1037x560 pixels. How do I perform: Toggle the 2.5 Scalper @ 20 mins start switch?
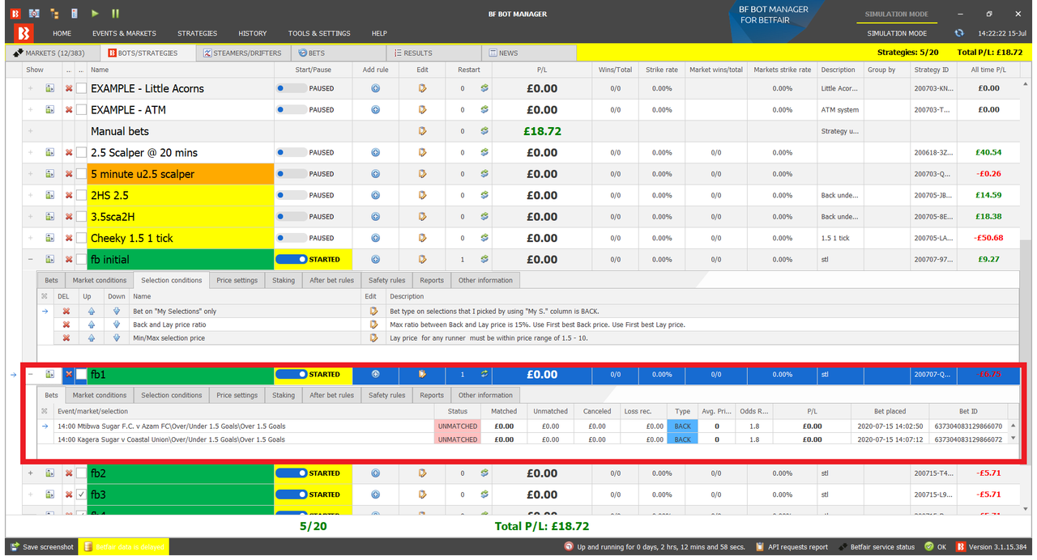tap(291, 152)
